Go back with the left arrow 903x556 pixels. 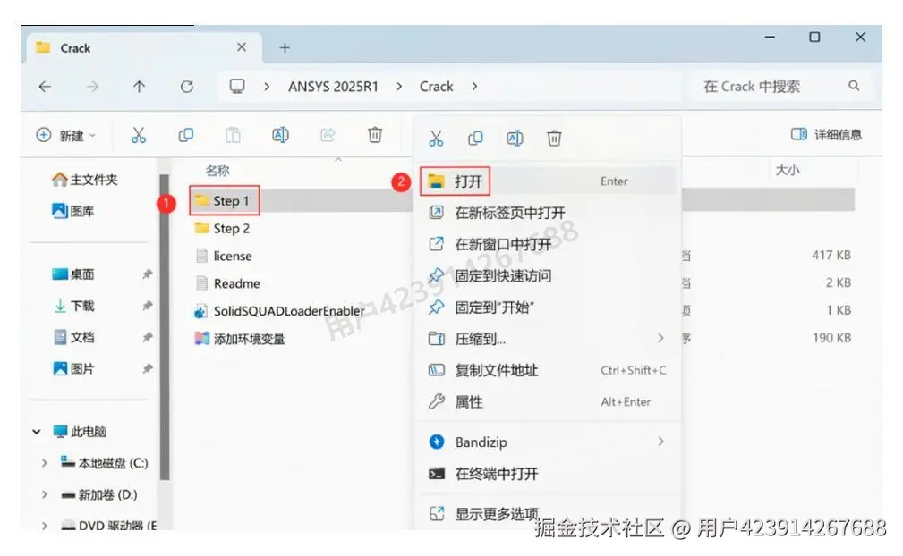[45, 87]
